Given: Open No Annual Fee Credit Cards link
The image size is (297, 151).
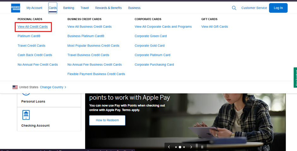Looking at the screenshot, I should pyautogui.click(x=38, y=64).
